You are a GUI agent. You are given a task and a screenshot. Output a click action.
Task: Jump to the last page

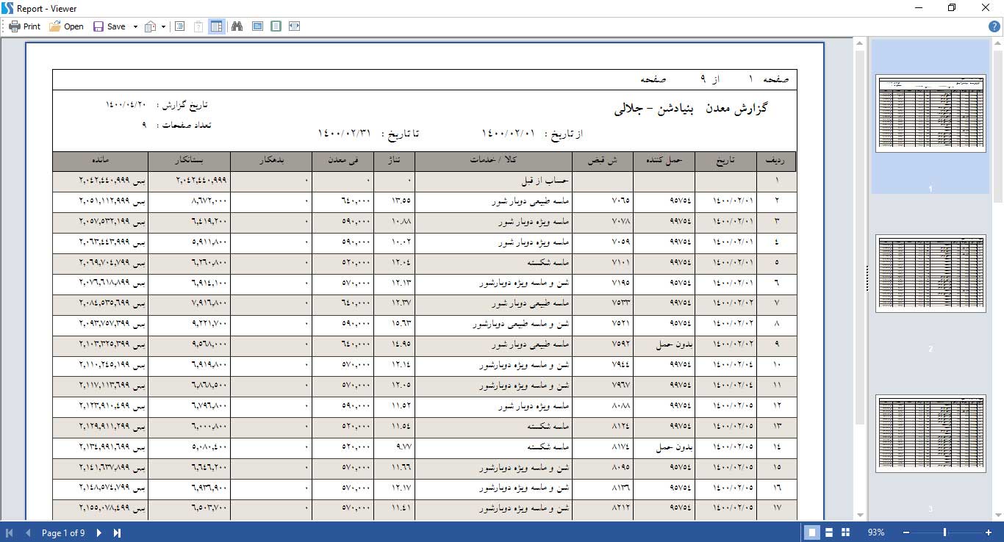coord(117,532)
